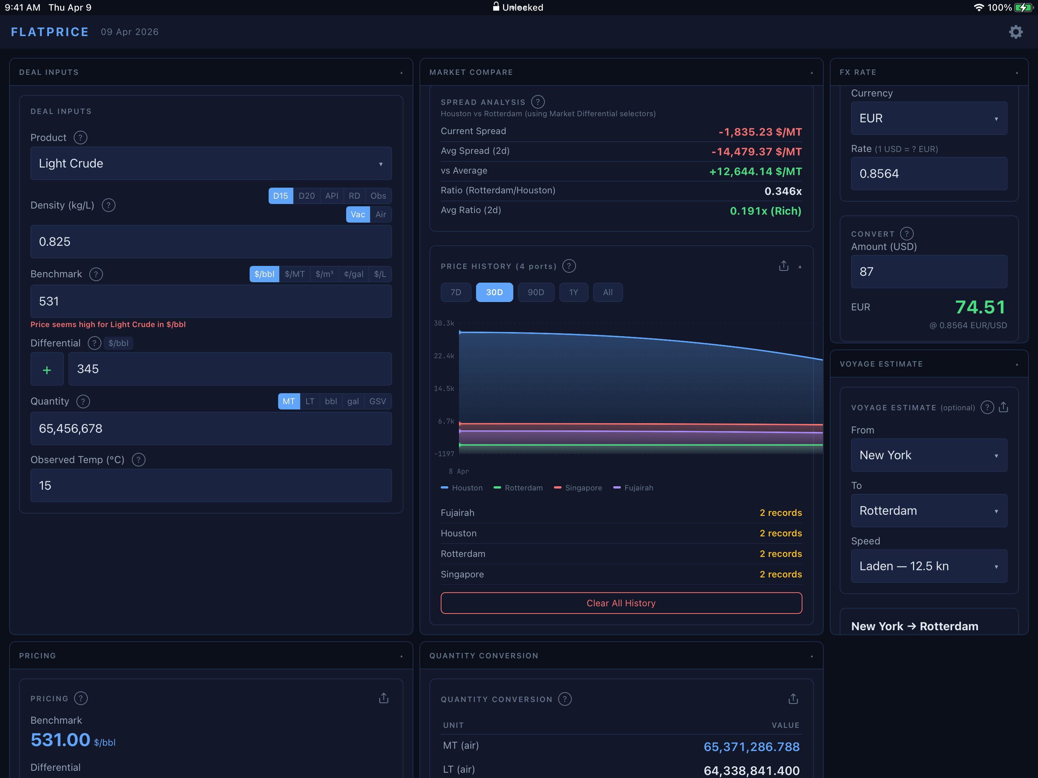1038x778 pixels.
Task: Switch density basis to Vac
Action: [x=358, y=214]
